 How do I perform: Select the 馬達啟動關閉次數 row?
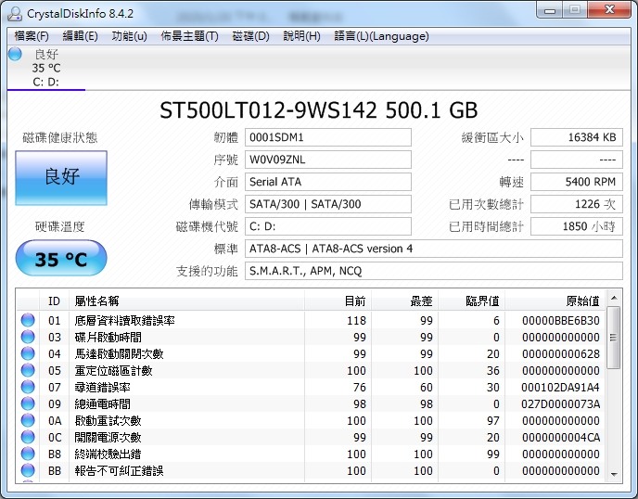[x=311, y=353]
